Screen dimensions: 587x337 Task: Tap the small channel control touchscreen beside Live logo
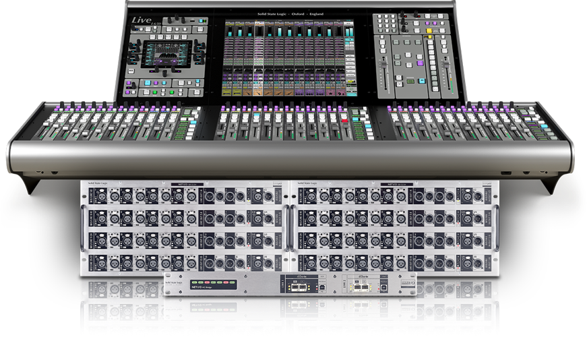(x=167, y=53)
